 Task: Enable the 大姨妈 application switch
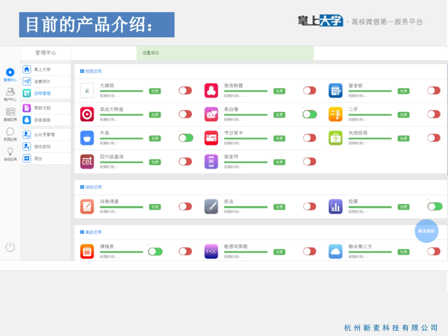click(x=185, y=90)
